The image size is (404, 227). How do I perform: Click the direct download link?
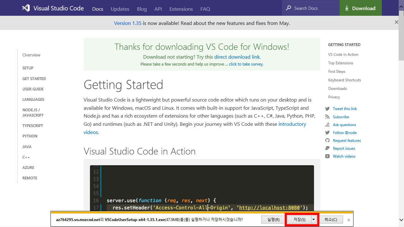(x=237, y=57)
